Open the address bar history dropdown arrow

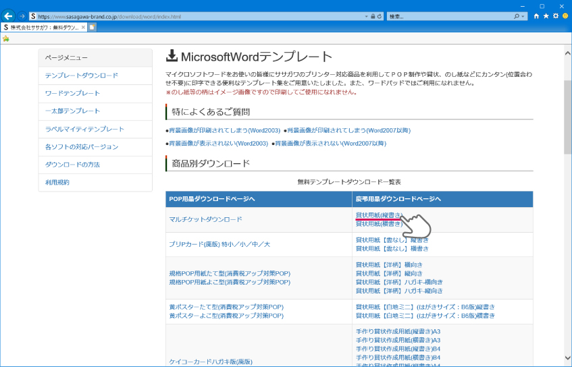coord(366,16)
